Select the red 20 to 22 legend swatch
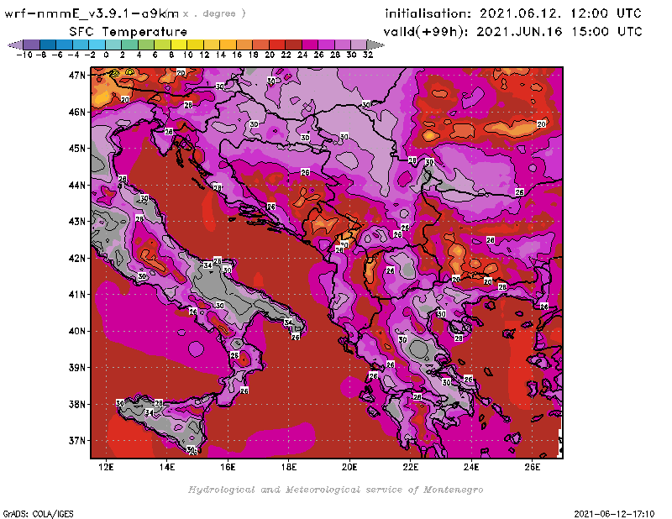 [277, 45]
